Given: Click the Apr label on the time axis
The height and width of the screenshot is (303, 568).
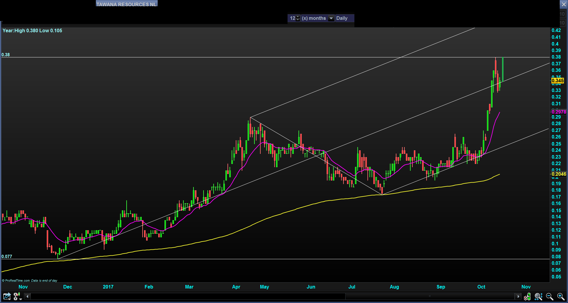Looking at the screenshot, I should pyautogui.click(x=236, y=287).
